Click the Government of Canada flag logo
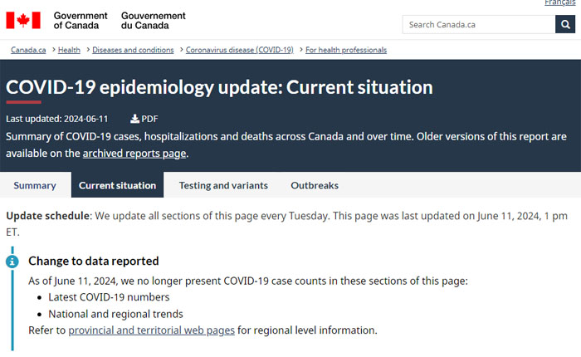The width and height of the screenshot is (581, 357). [23, 20]
